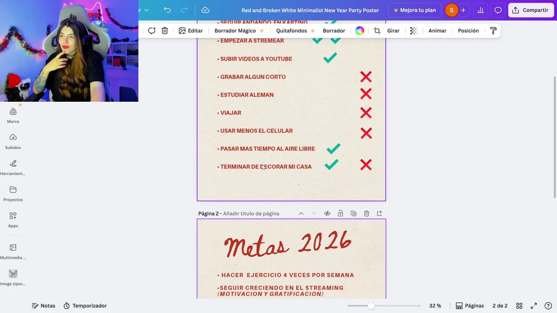Screen dimensions: 557x313
Task: Toggle page 2 visibility eye icon
Action: 327,213
